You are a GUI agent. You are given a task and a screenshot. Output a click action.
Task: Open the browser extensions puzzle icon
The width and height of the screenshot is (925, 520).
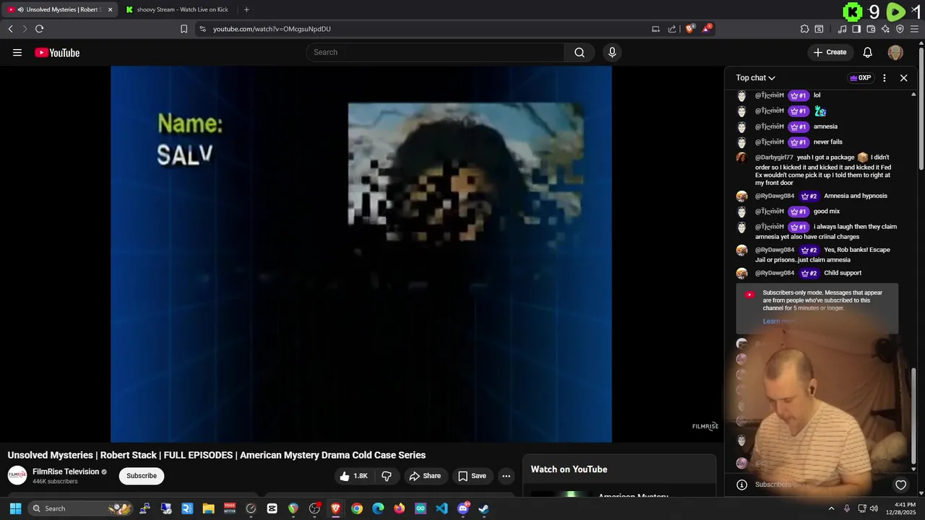coord(804,29)
